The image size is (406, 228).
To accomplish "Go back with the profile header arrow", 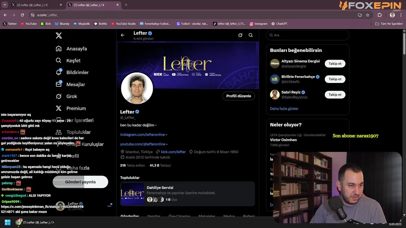I will (123, 35).
